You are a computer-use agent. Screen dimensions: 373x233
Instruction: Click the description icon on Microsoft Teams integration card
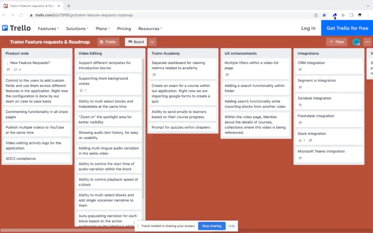pos(300,158)
